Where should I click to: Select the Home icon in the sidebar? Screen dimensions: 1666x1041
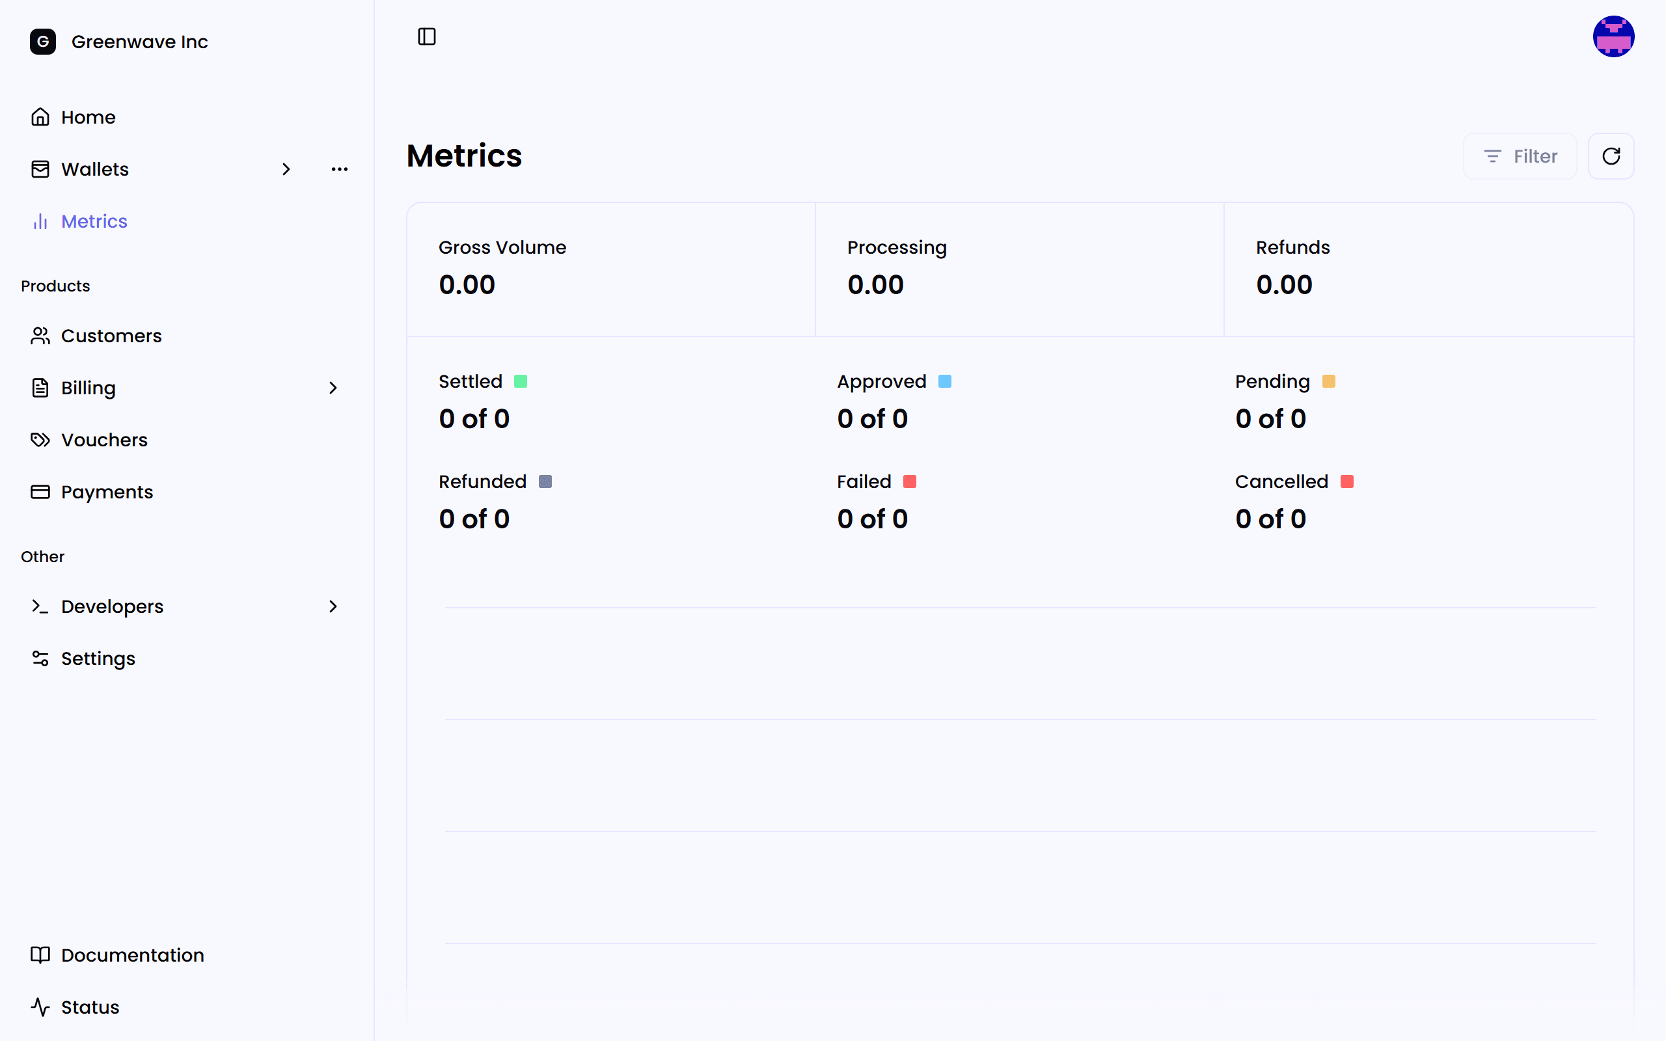tap(40, 117)
